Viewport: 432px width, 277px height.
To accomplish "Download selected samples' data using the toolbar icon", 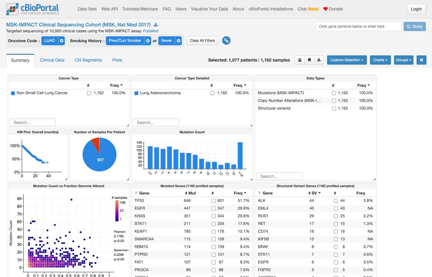I will [x=319, y=60].
